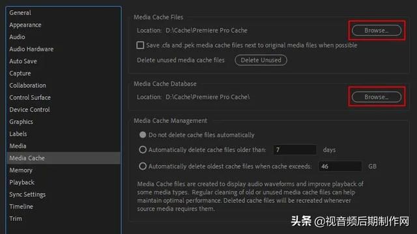Screen dimensions: 417x234
Task: Open the Timeline preferences
Action: pos(22,207)
